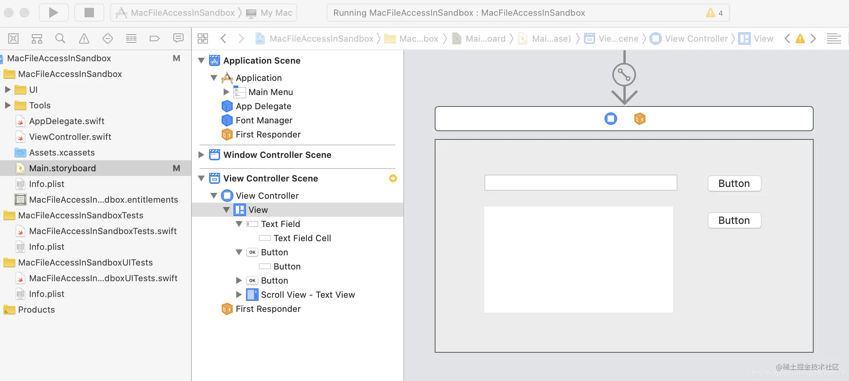The width and height of the screenshot is (849, 381).
Task: Open the Issue navigator (warning triangle)
Action: coord(84,38)
